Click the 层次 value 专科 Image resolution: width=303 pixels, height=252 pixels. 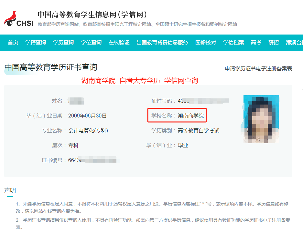click(73, 146)
